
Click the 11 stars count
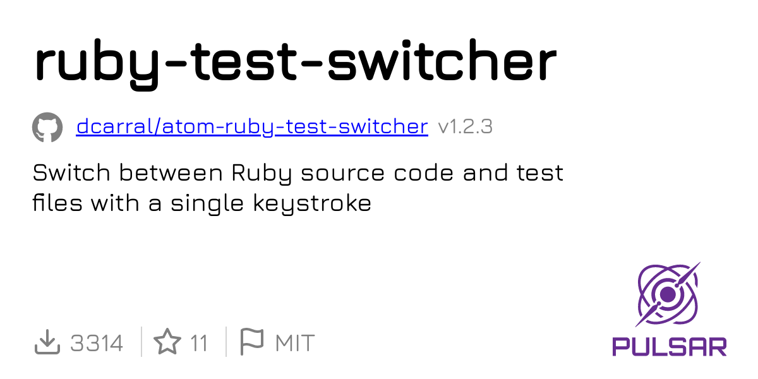(199, 344)
